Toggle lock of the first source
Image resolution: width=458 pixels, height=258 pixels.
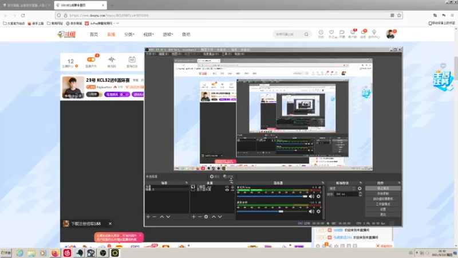pos(232,187)
